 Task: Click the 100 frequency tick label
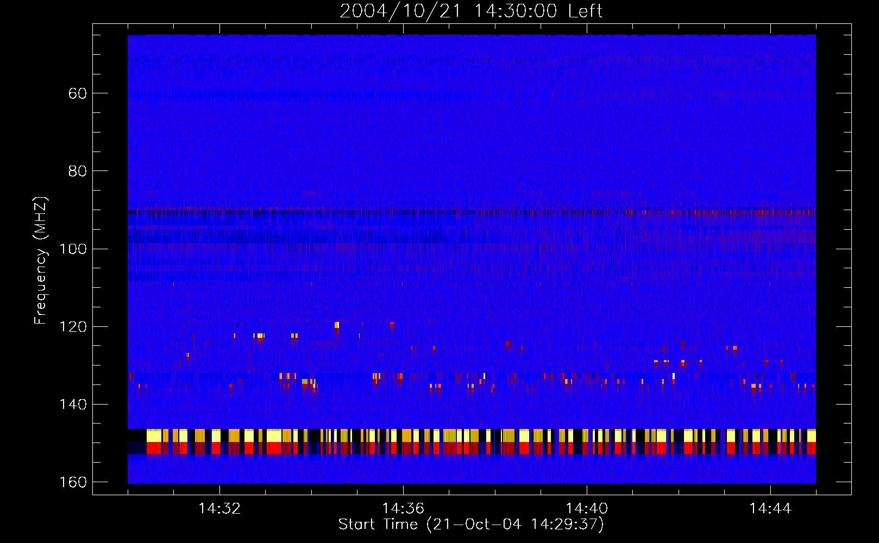pos(73,249)
